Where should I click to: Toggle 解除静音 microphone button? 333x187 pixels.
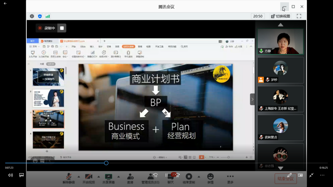[x=69, y=177]
